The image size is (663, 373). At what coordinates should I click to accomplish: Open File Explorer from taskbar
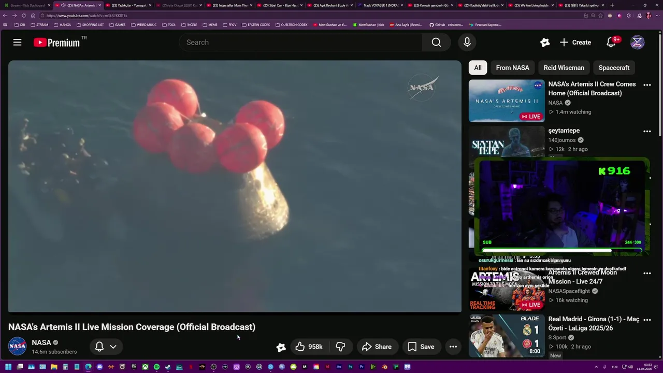pyautogui.click(x=54, y=367)
